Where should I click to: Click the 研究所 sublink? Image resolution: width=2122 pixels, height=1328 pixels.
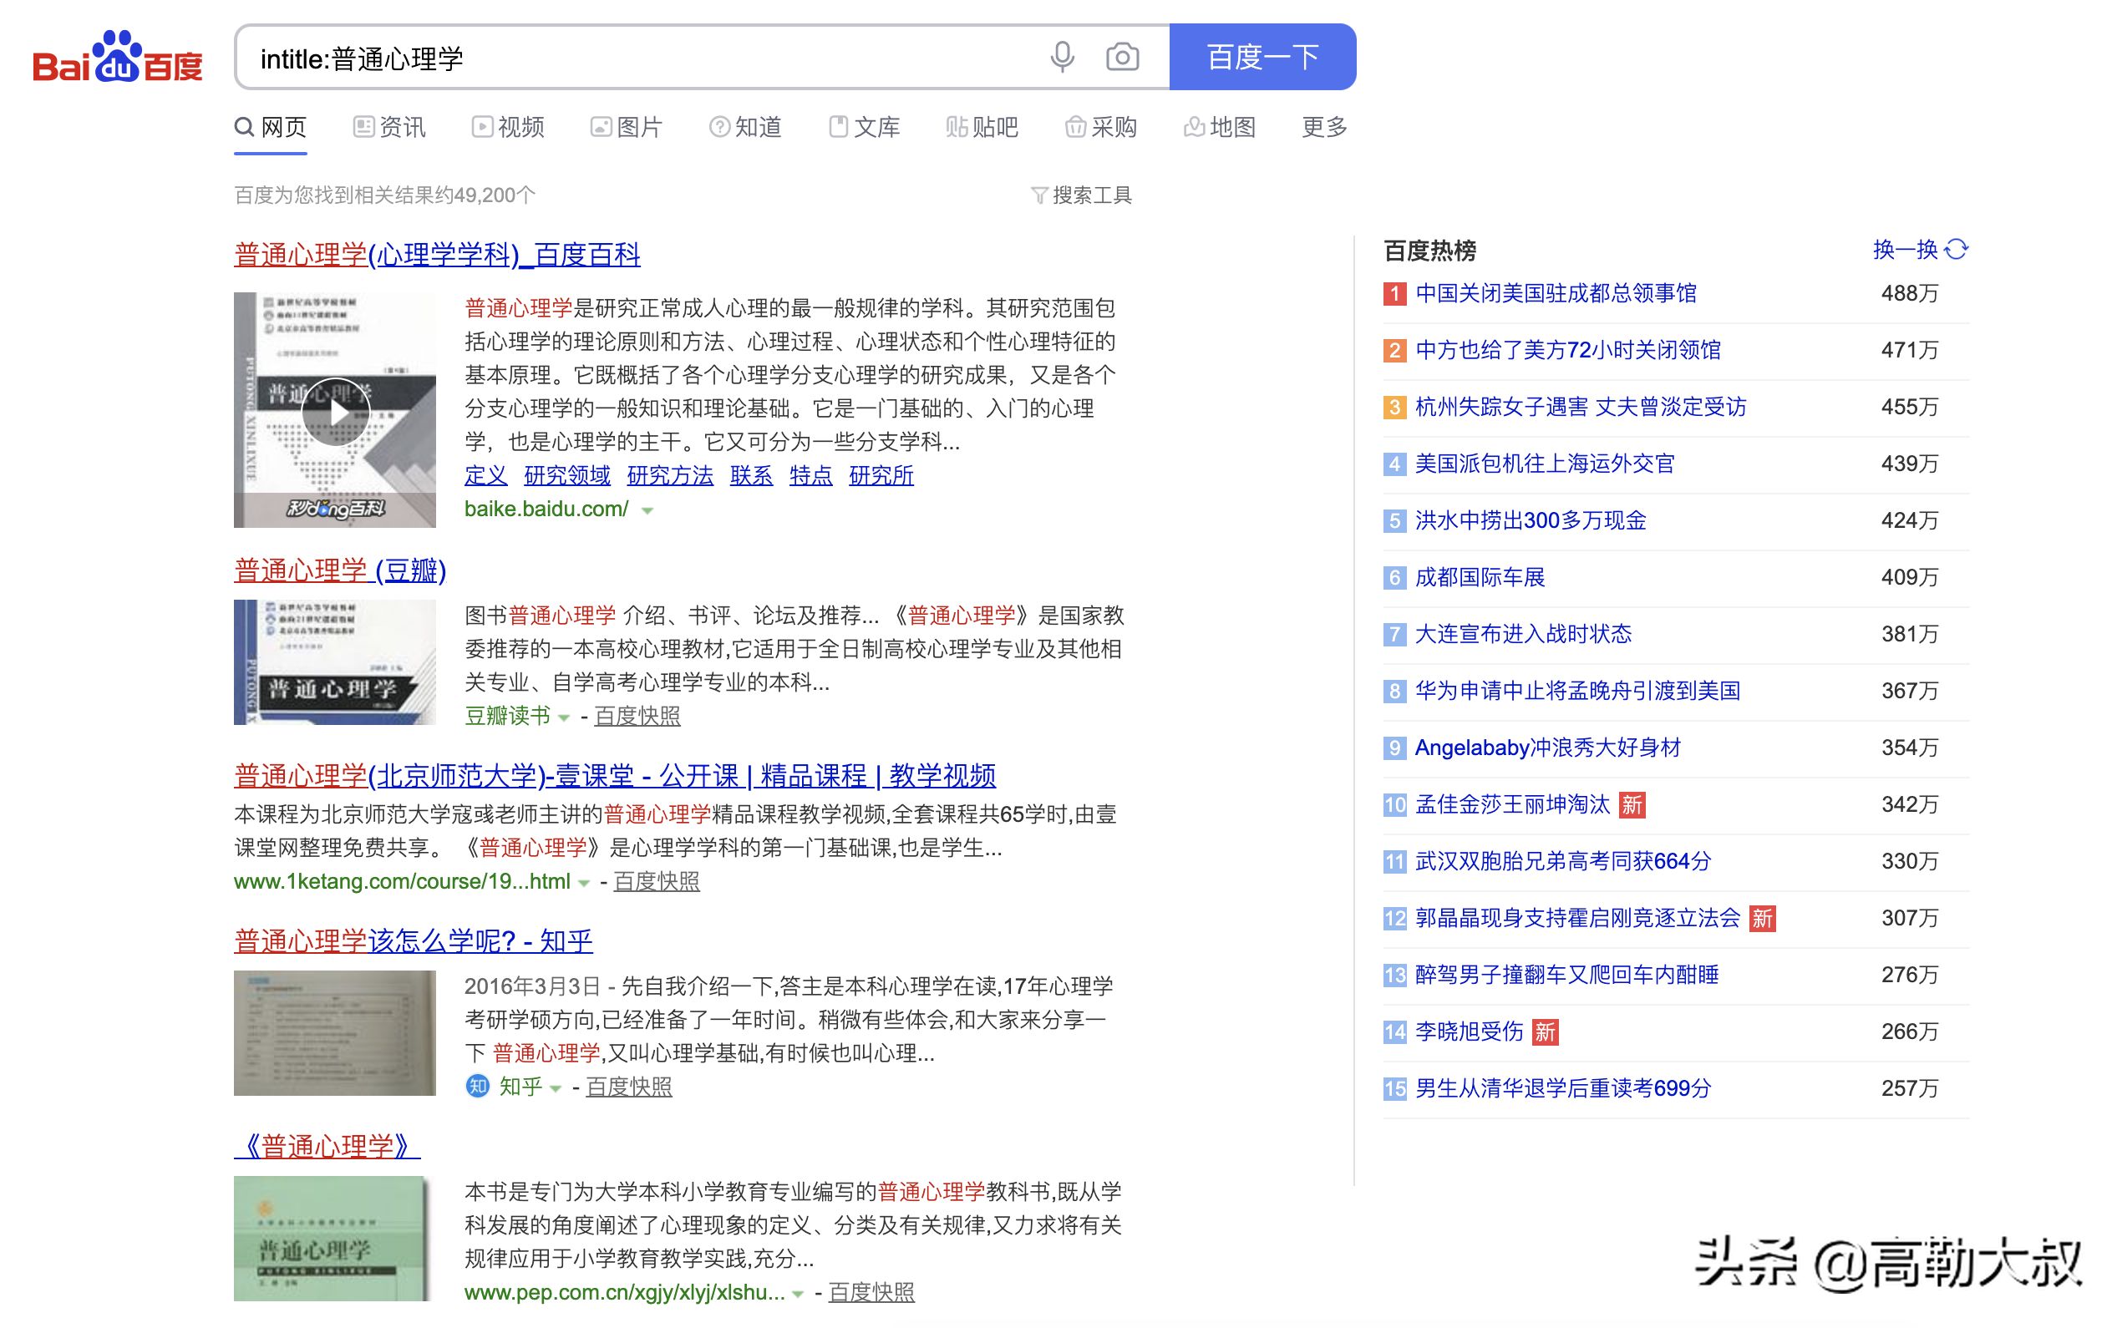click(881, 476)
